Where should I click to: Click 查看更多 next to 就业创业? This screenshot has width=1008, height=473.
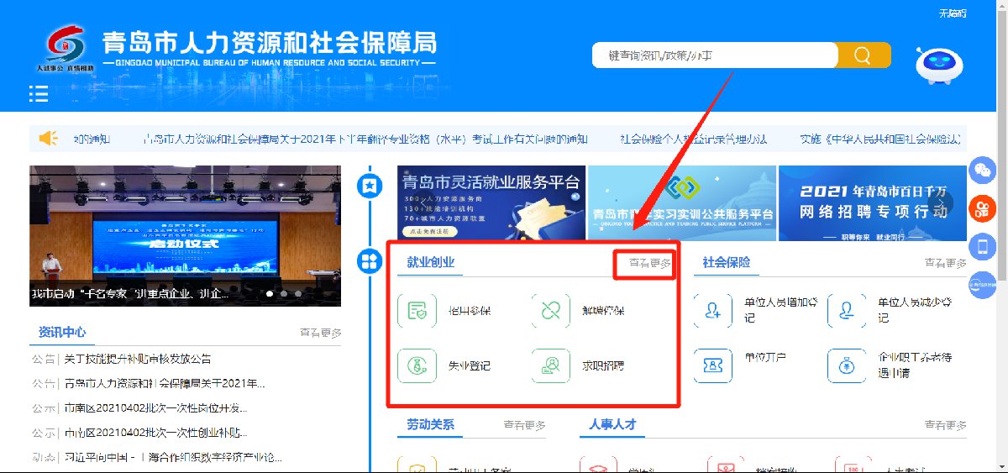pyautogui.click(x=651, y=263)
